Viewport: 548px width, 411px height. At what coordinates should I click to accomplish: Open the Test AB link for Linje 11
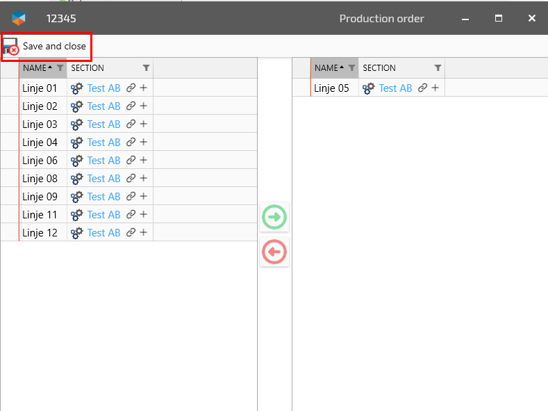click(103, 215)
